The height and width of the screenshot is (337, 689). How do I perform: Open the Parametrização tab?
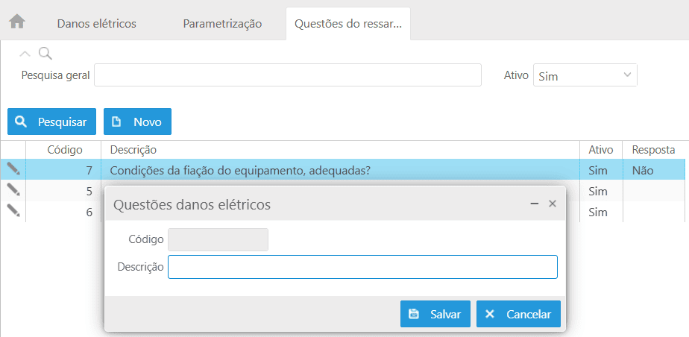222,23
